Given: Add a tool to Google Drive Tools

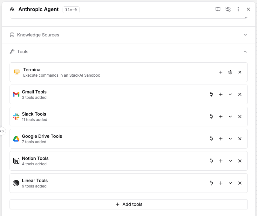Looking at the screenshot, I should tap(221, 139).
